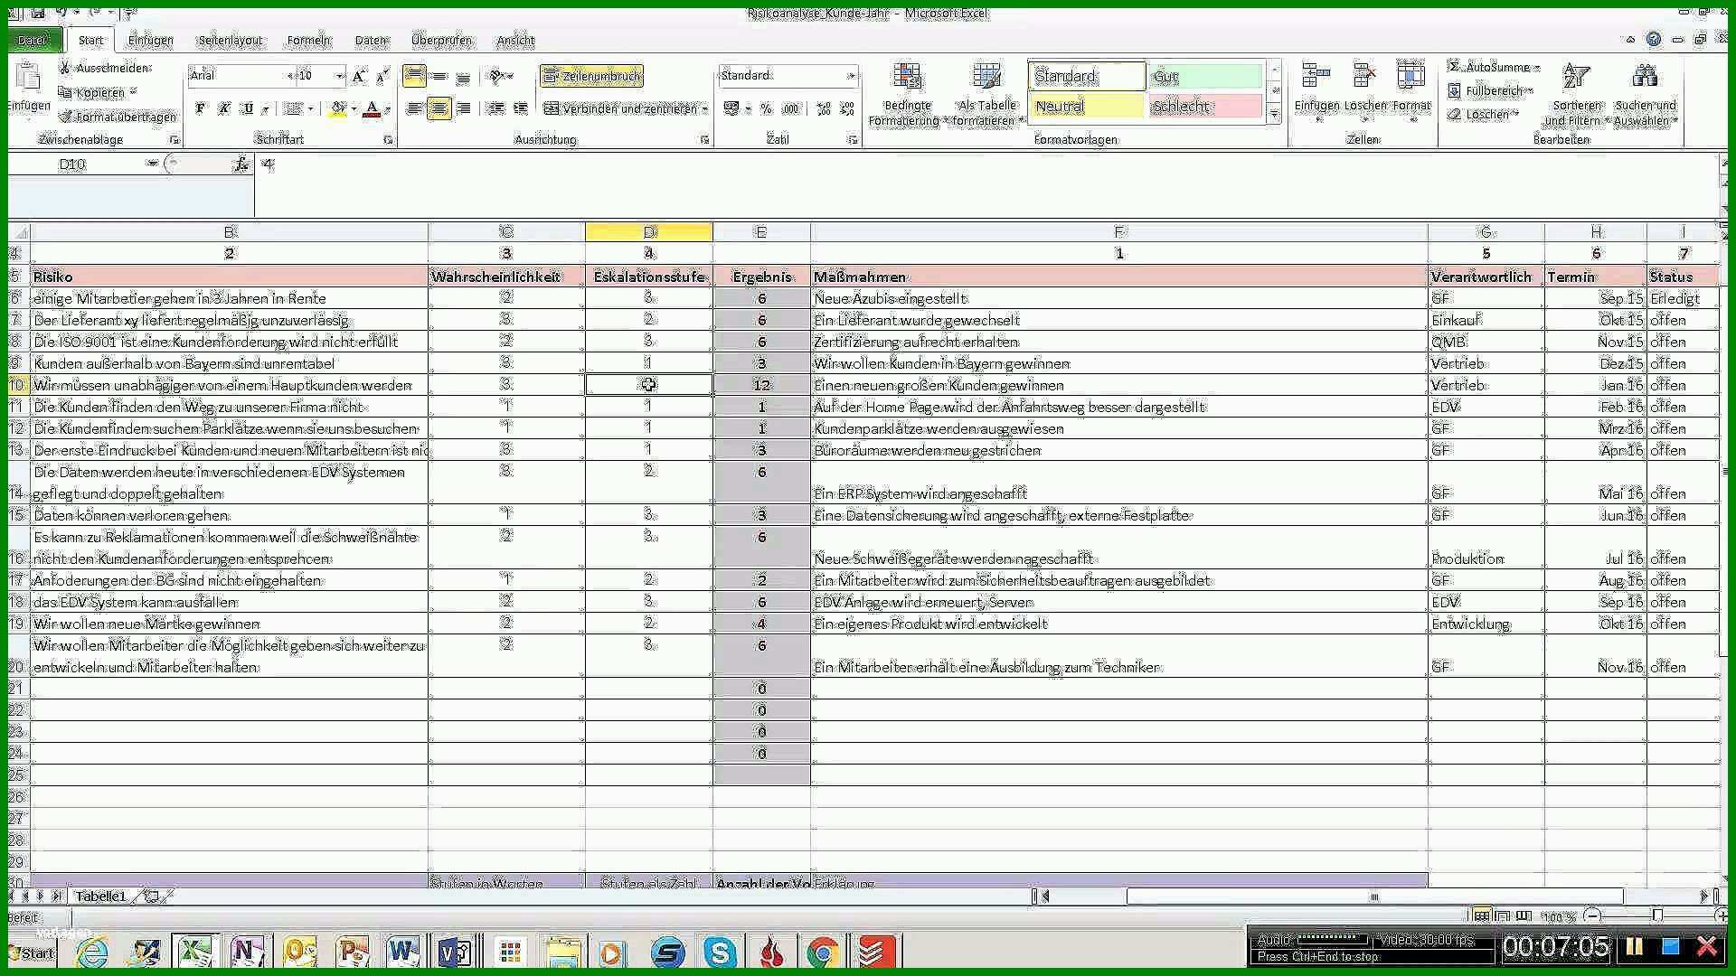Open Als Tabelle formatieren icon
Viewport: 1736px width, 976px height.
point(986,78)
